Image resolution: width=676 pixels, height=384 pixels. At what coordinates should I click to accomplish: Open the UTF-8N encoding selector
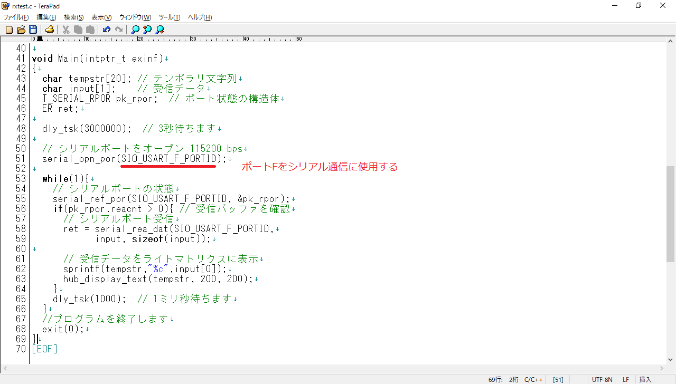point(602,379)
